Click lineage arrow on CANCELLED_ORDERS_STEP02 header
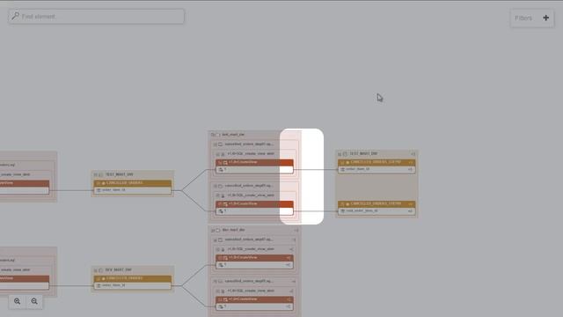 click(x=411, y=204)
